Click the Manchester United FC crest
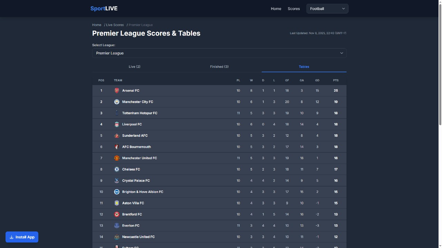The image size is (442, 248). 117,158
